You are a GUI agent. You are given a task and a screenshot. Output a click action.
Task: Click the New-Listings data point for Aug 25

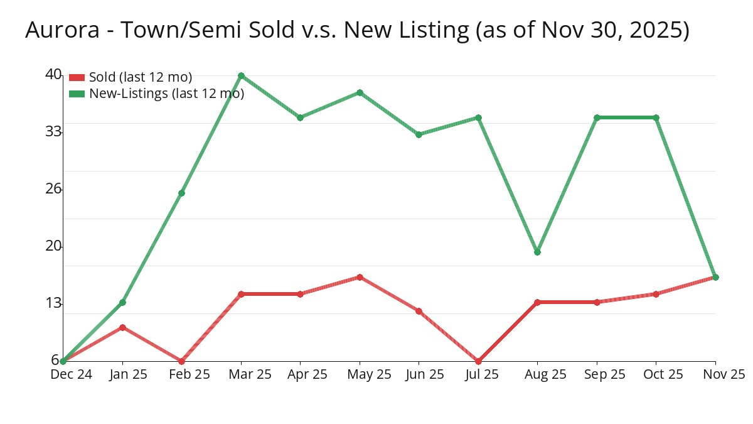click(537, 252)
